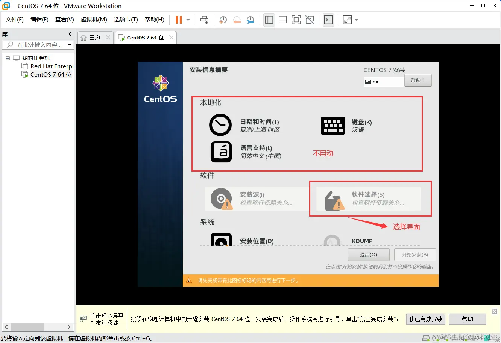Open 安装位置(D) disk icon
Image resolution: width=501 pixels, height=343 pixels.
[221, 239]
